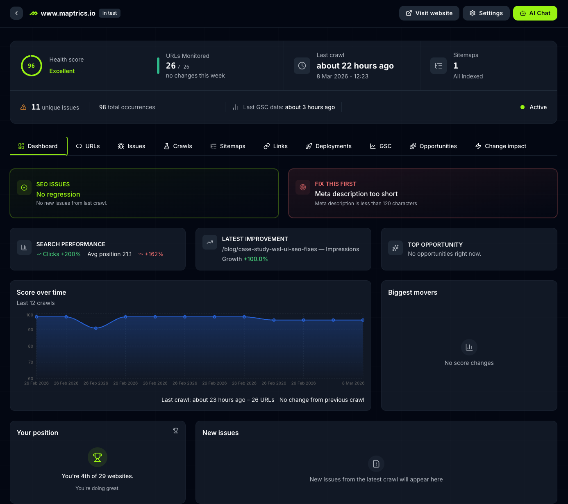This screenshot has width=568, height=504.
Task: Click the gear icon in Settings button
Action: 473,13
